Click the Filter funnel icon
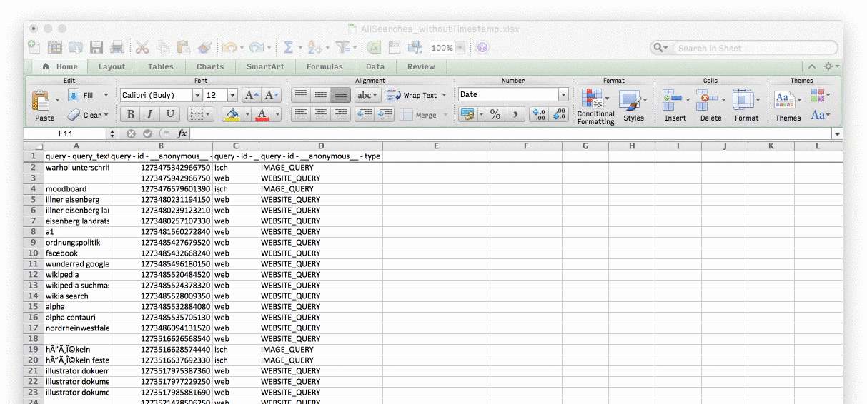The image size is (867, 404). coord(343,48)
